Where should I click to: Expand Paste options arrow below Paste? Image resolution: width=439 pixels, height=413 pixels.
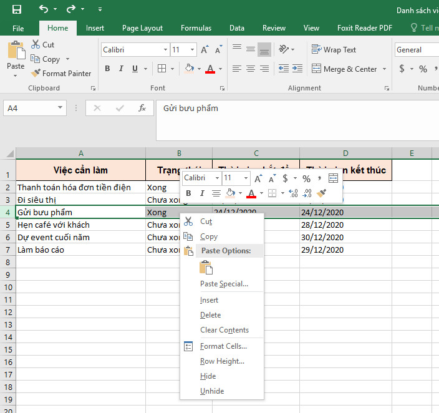tap(16, 75)
